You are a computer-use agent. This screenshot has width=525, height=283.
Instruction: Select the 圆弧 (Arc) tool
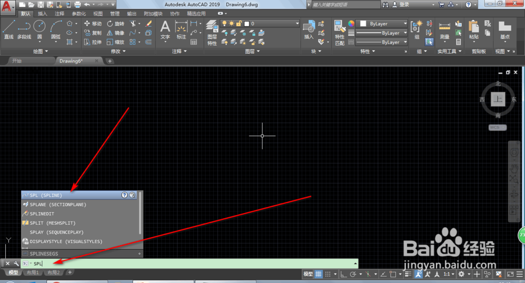pos(56,29)
